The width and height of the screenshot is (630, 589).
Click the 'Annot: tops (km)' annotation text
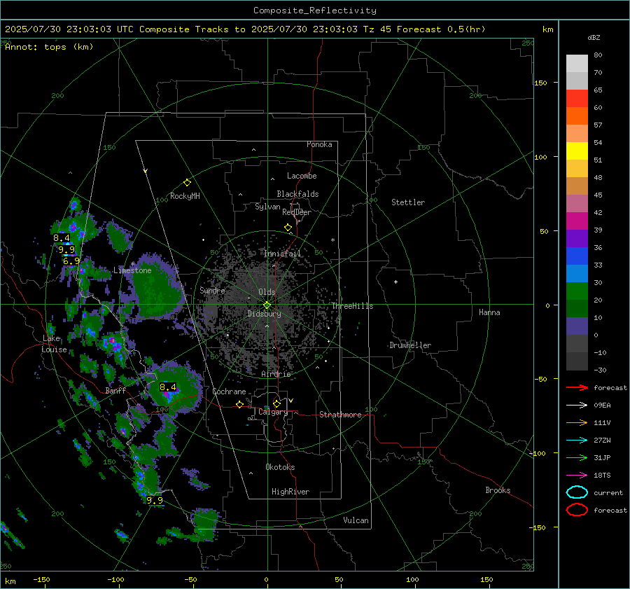[x=49, y=47]
